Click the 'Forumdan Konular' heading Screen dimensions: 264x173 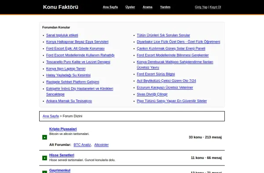coord(56,27)
